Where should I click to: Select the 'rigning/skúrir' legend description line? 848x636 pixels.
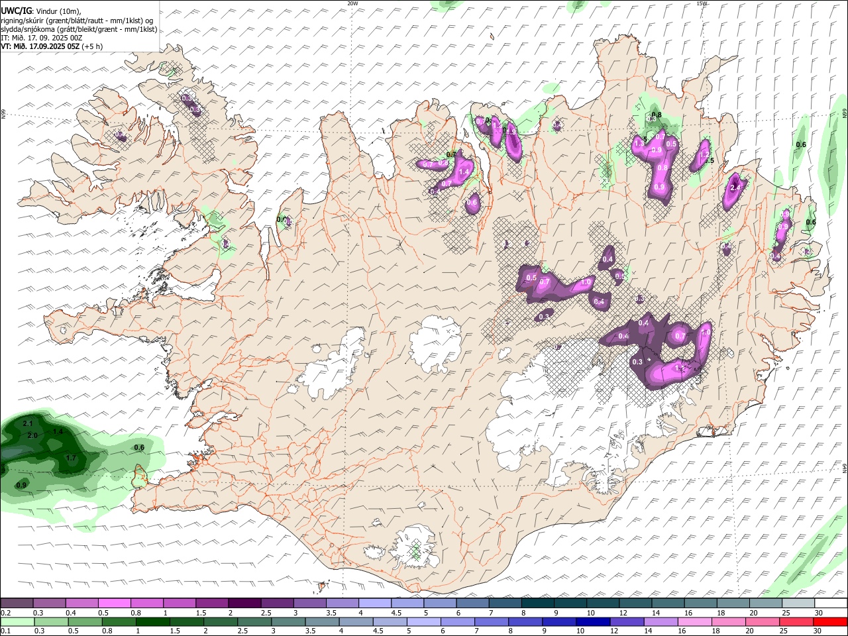(77, 21)
